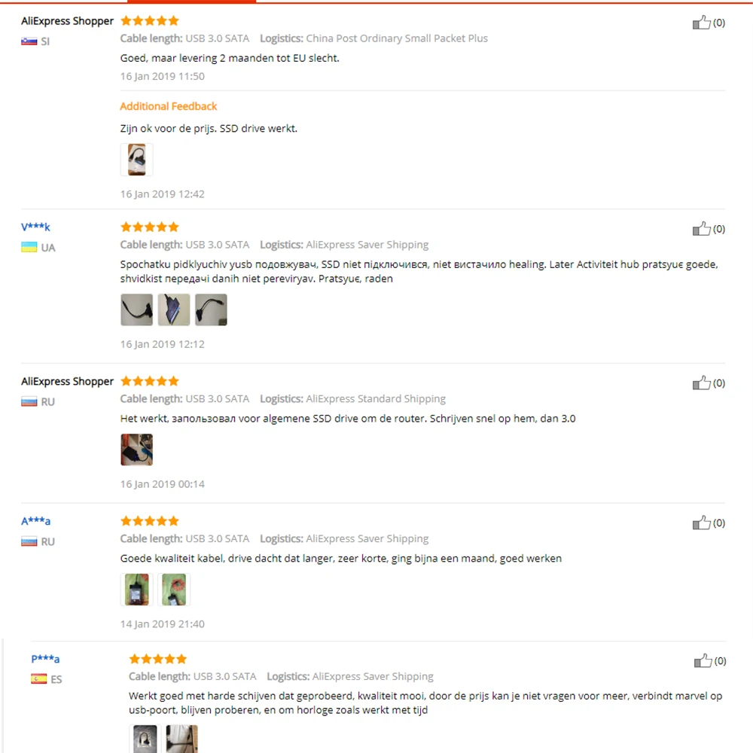753x753 pixels.
Task: Open P***a's user profile link
Action: click(x=46, y=659)
